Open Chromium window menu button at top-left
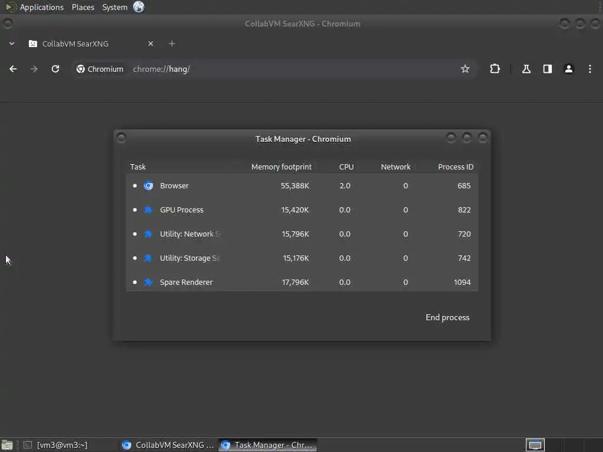 pyautogui.click(x=7, y=24)
